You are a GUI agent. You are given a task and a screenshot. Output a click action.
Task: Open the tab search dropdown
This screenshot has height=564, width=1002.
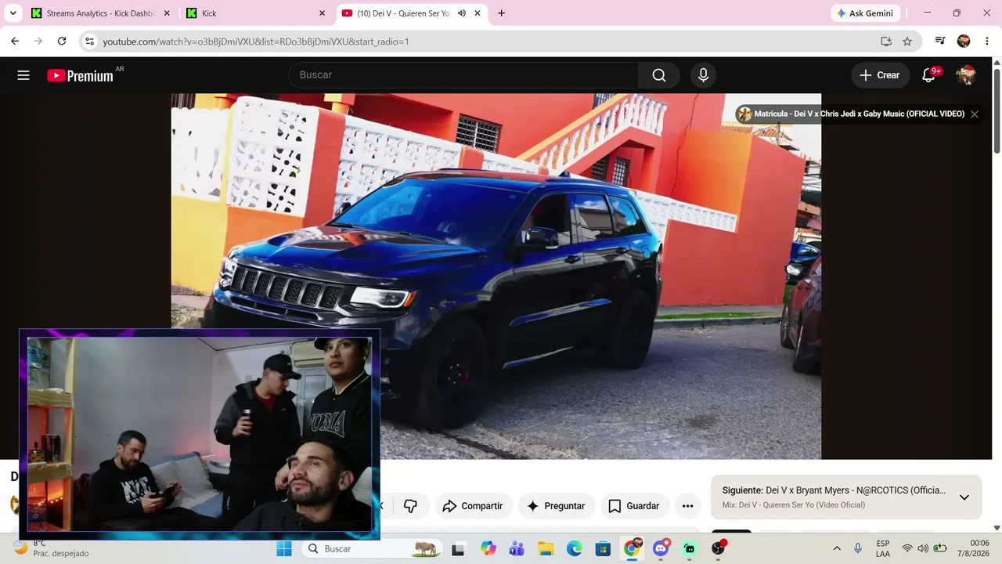pos(13,13)
